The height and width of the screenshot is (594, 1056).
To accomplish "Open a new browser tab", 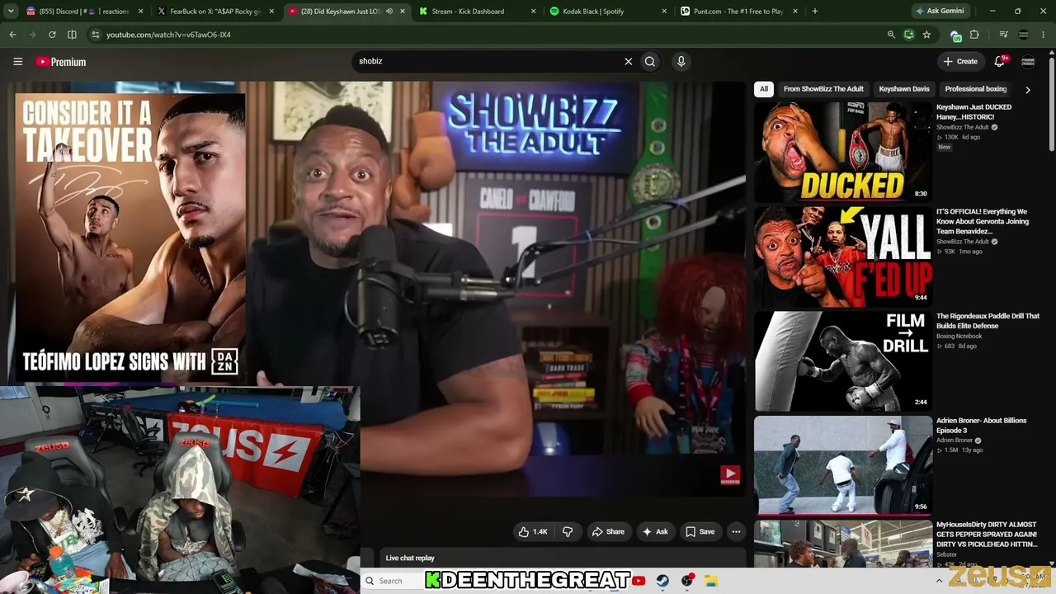I will [x=815, y=12].
